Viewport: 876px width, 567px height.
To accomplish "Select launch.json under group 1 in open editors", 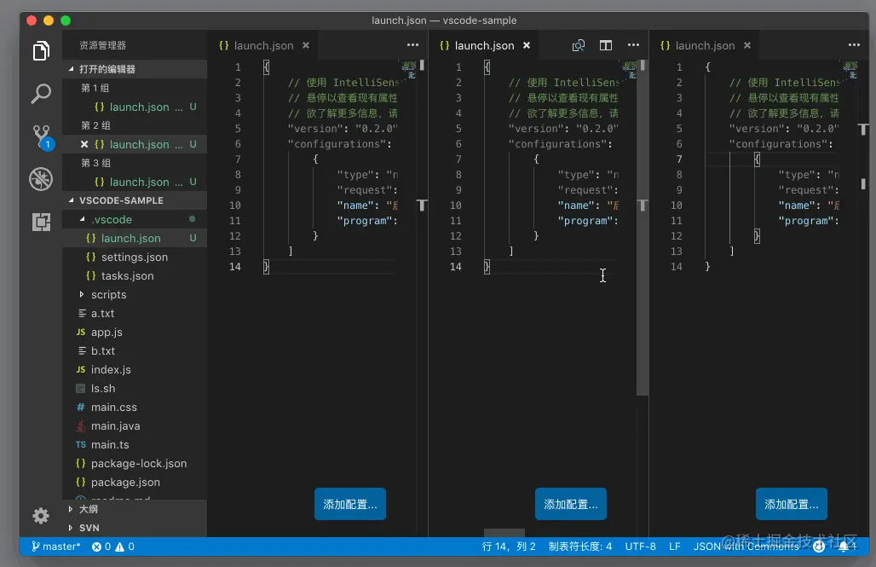I will tap(135, 107).
